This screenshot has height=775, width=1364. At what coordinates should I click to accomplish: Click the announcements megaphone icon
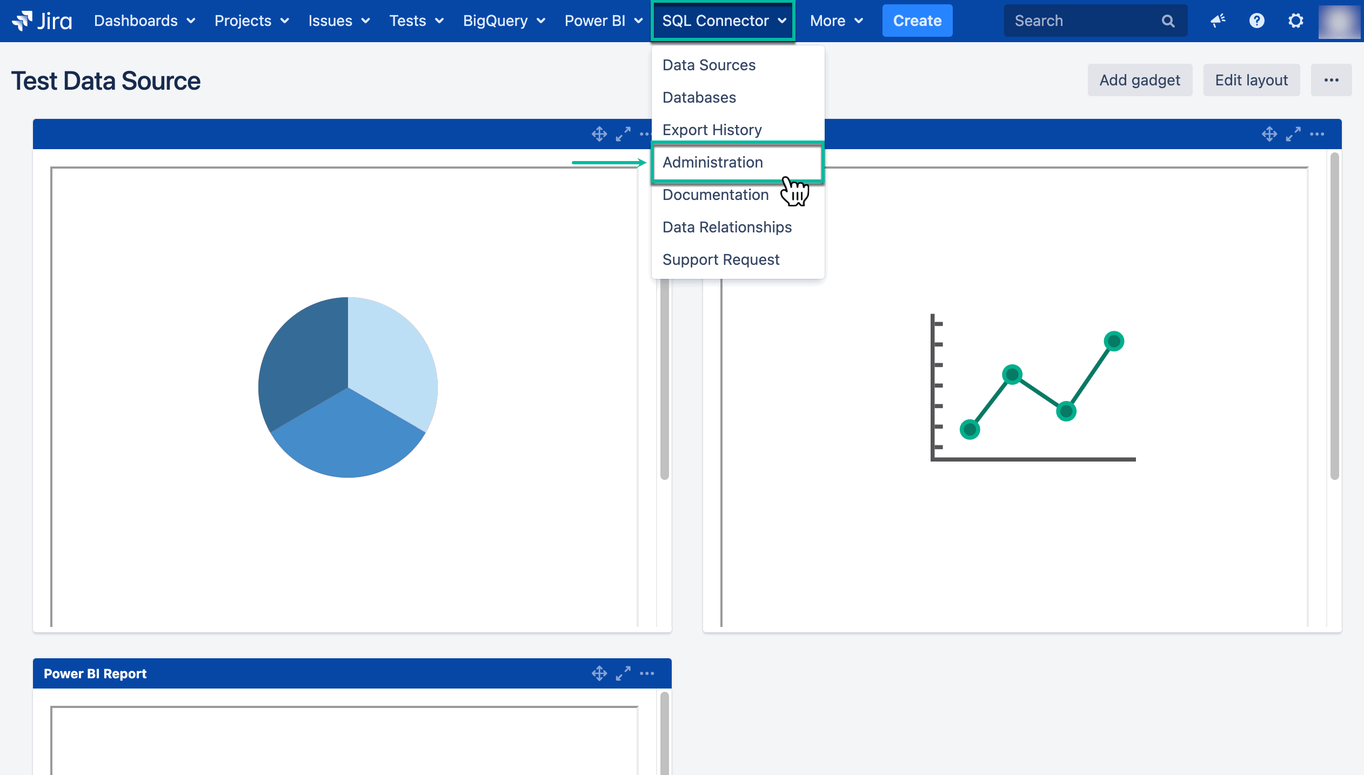coord(1217,21)
